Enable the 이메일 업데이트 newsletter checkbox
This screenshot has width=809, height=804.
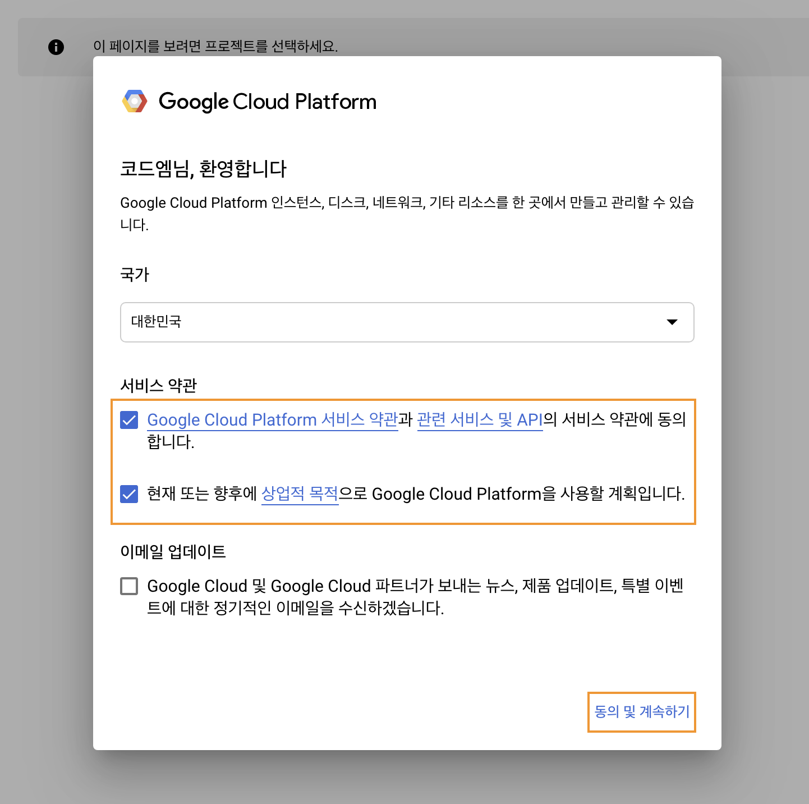[129, 586]
